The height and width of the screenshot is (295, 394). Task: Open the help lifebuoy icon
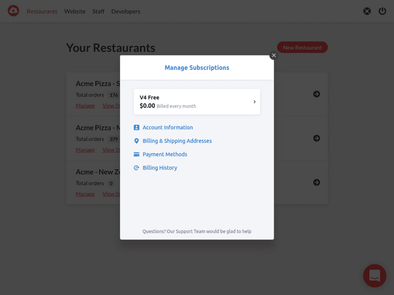(367, 11)
